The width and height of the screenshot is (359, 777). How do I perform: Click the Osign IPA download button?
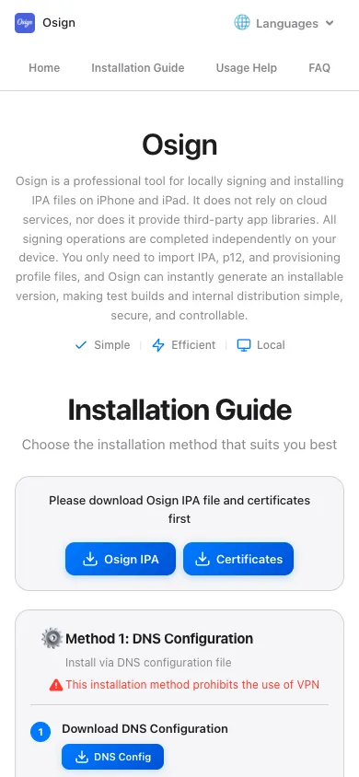[121, 559]
